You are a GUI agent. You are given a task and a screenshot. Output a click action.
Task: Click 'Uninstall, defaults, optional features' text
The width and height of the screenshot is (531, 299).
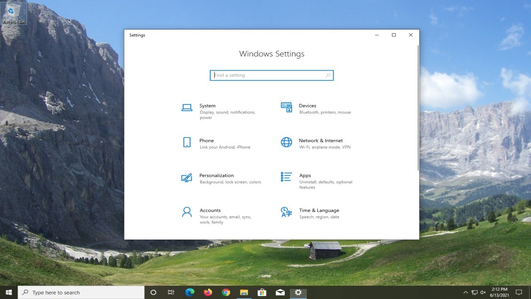click(x=326, y=185)
